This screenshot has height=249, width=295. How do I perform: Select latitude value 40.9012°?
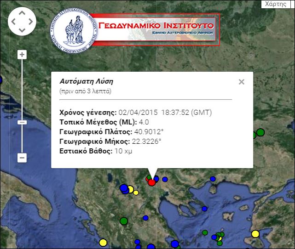pos(149,132)
